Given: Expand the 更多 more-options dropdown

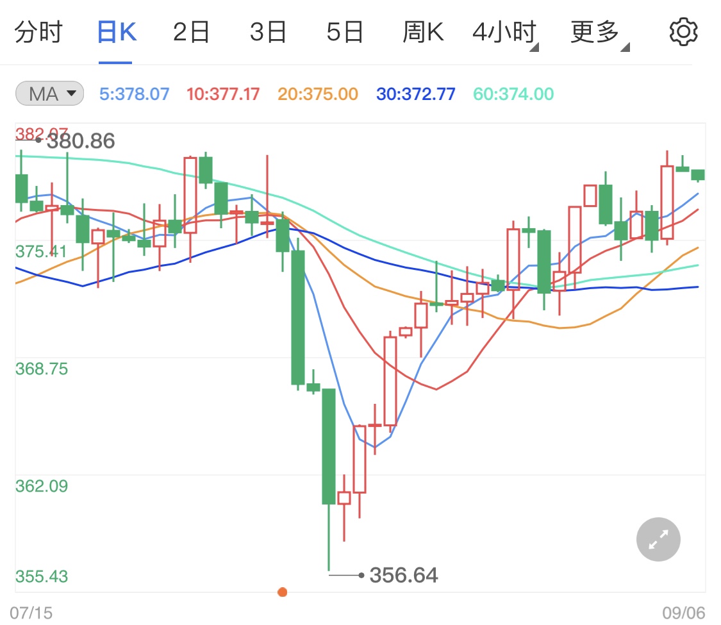Looking at the screenshot, I should click(595, 31).
